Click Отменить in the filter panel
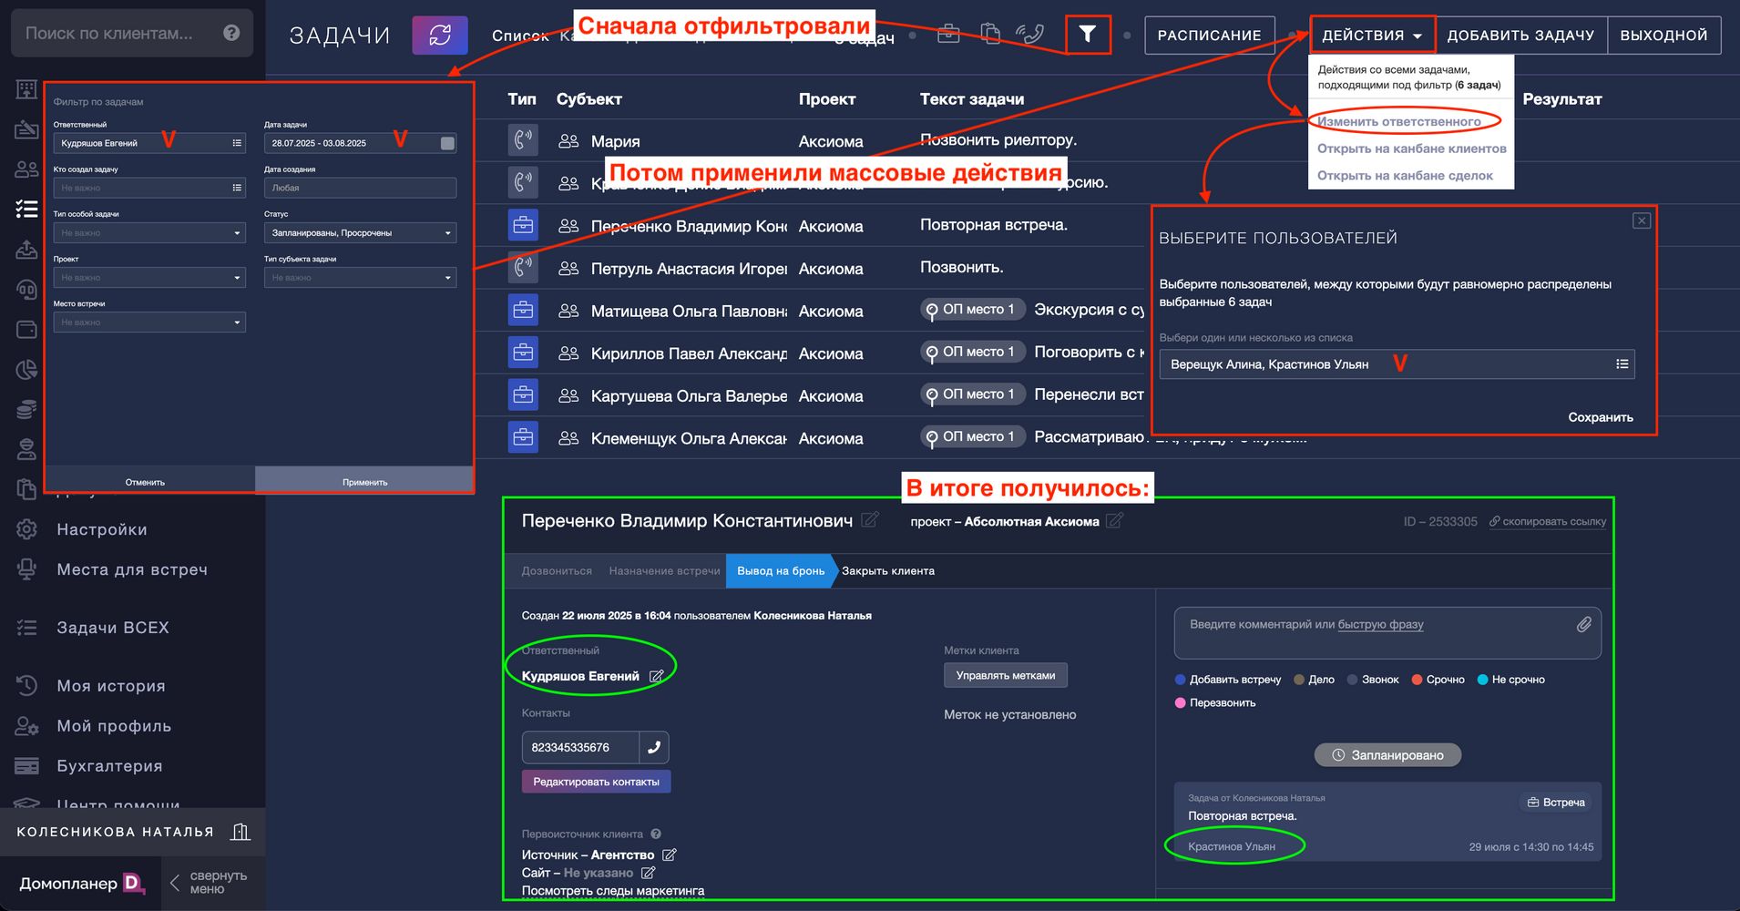 [x=145, y=481]
